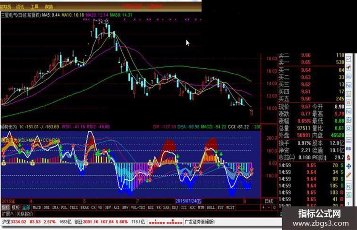357x230 pixels.
Task: Switch to ROC indicator tab
Action: point(192,207)
